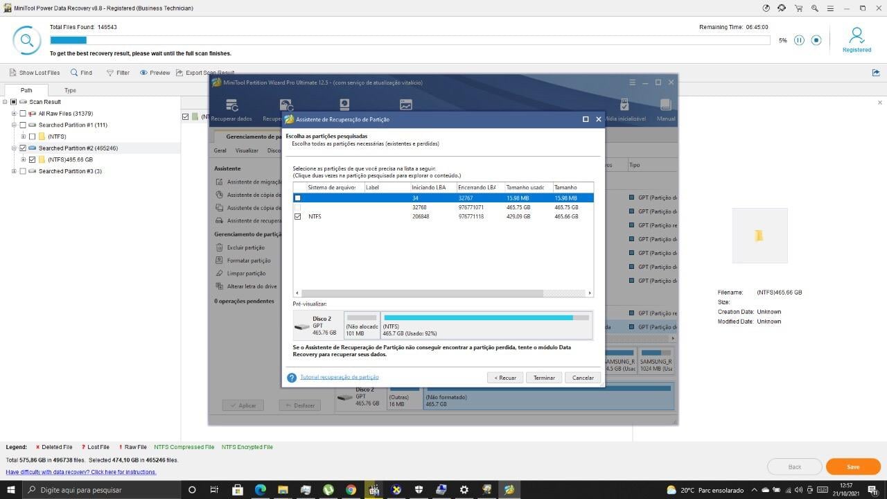Image resolution: width=887 pixels, height=499 pixels.
Task: Select Limpar partição in Partition Wizard sidebar
Action: tap(240, 273)
